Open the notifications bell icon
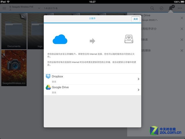The height and width of the screenshot is (139, 185). [x=171, y=8]
